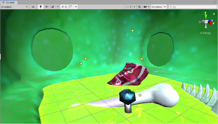This screenshot has width=218, height=124.
Task: Toggle scene audio speaker icon
Action: [x=47, y=7]
